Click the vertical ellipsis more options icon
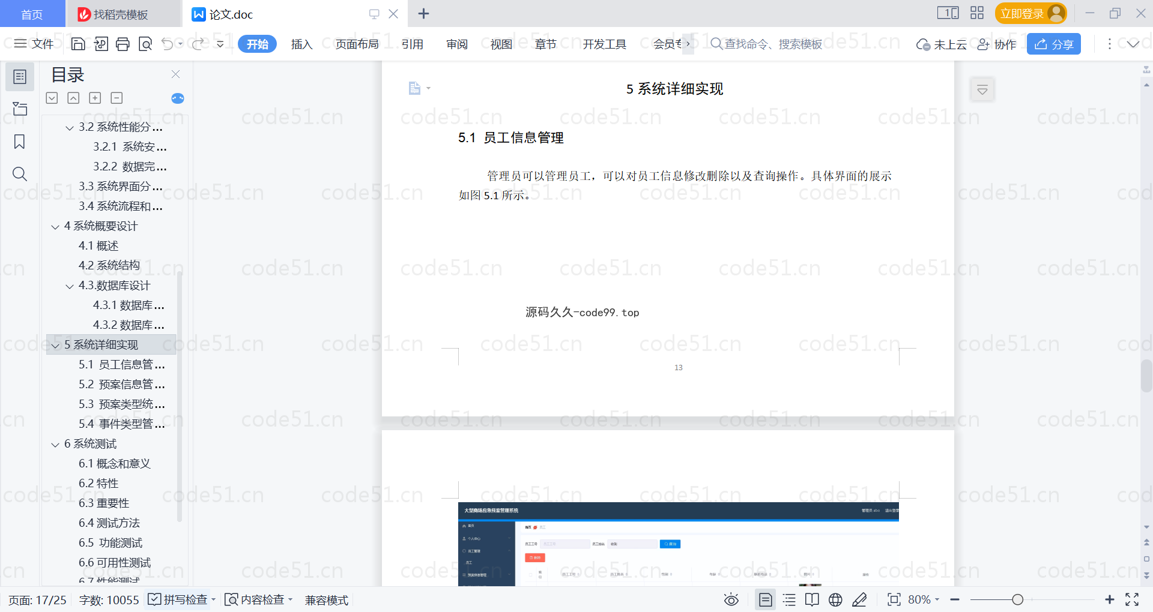The height and width of the screenshot is (612, 1153). (x=1109, y=44)
